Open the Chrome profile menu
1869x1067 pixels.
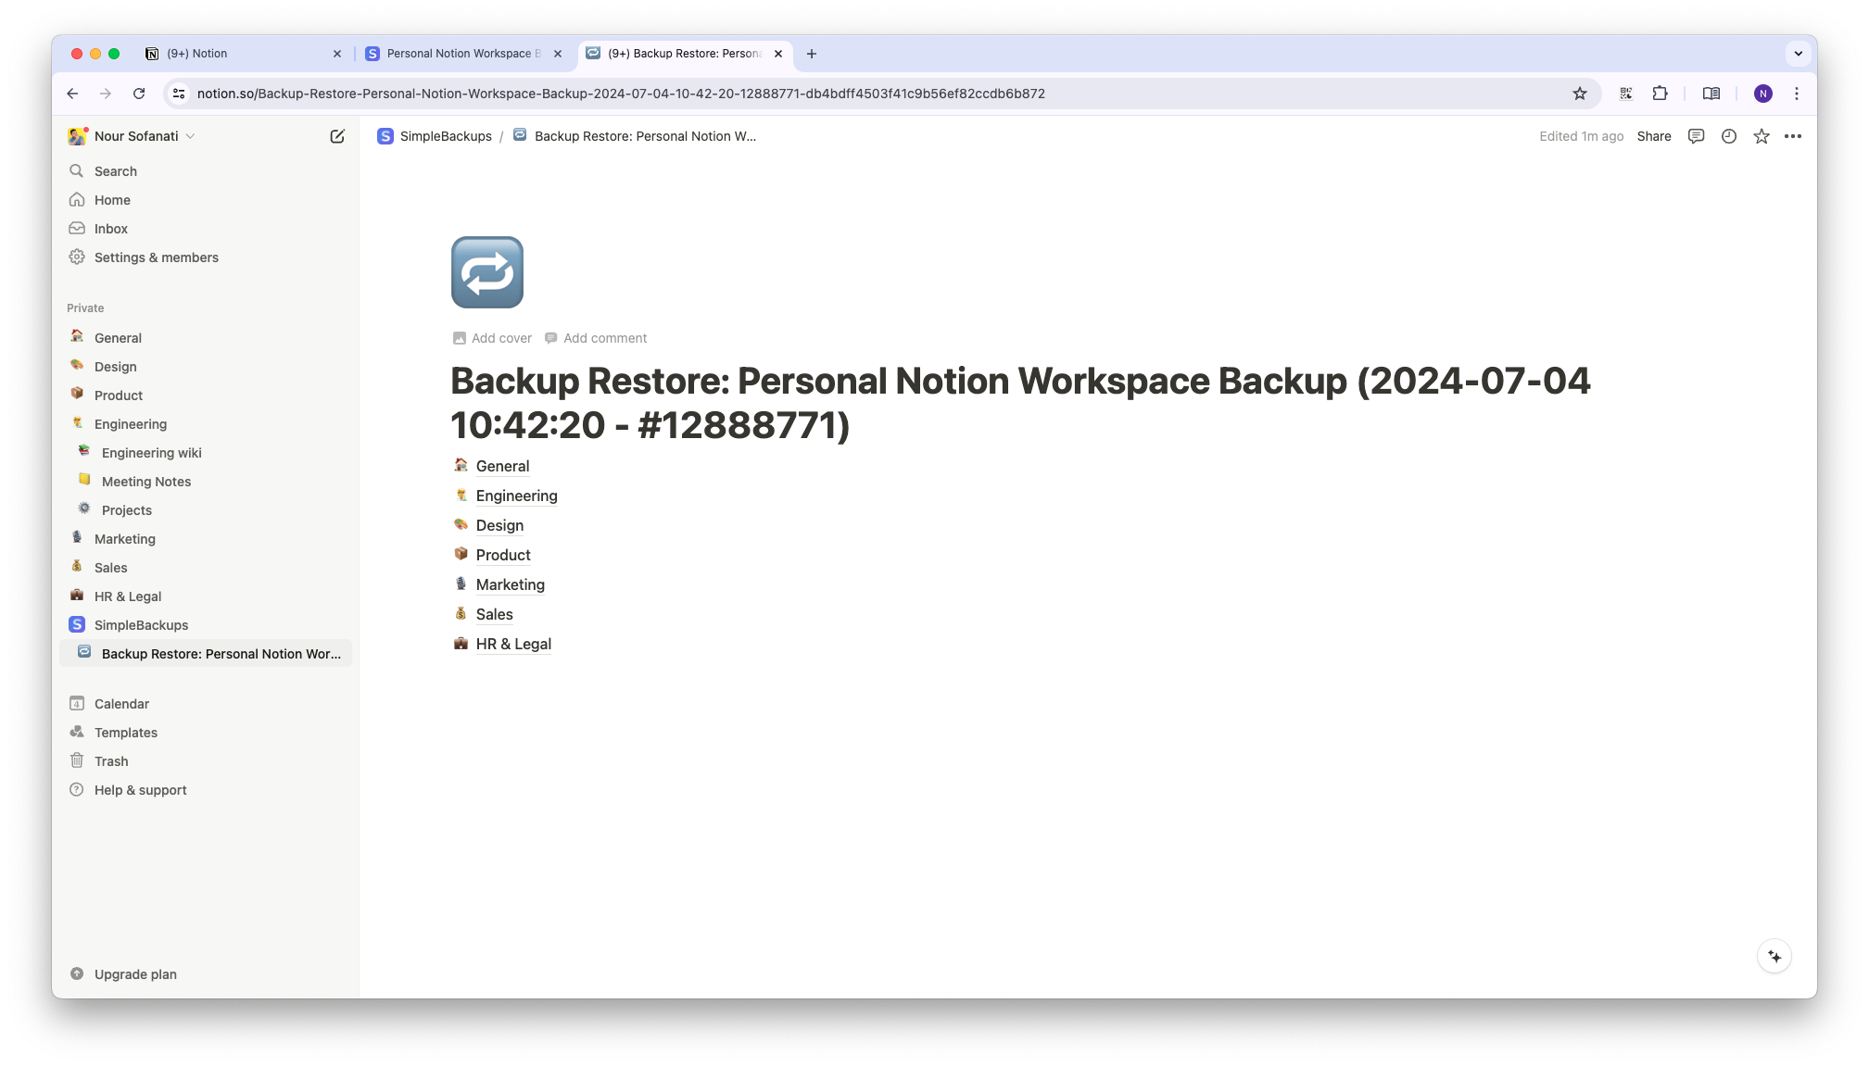(x=1762, y=94)
